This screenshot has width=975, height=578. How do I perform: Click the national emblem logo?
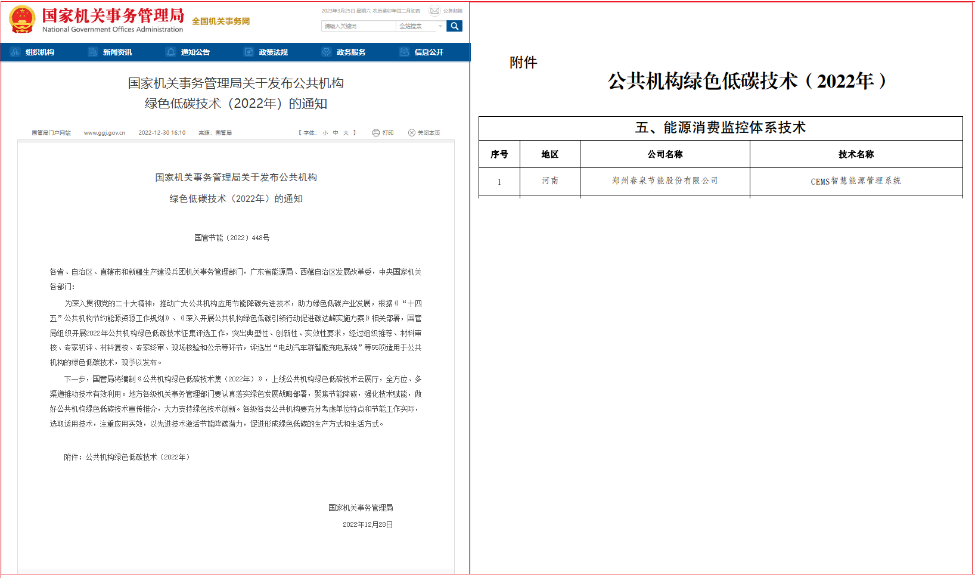pos(22,20)
